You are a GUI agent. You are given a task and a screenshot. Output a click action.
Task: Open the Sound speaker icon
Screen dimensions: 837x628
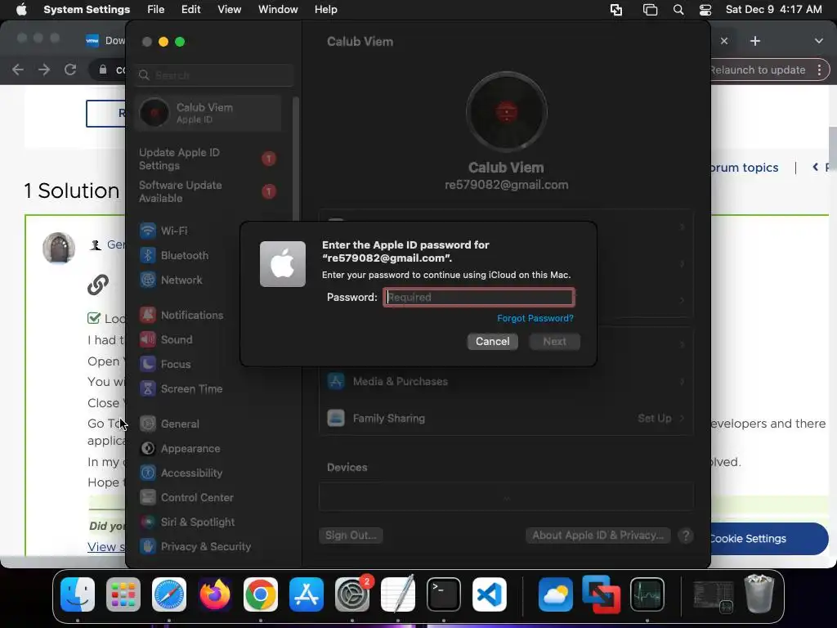click(x=148, y=339)
